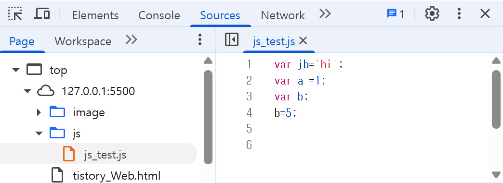The width and height of the screenshot is (503, 183).
Task: Select the Sources tab
Action: point(220,15)
